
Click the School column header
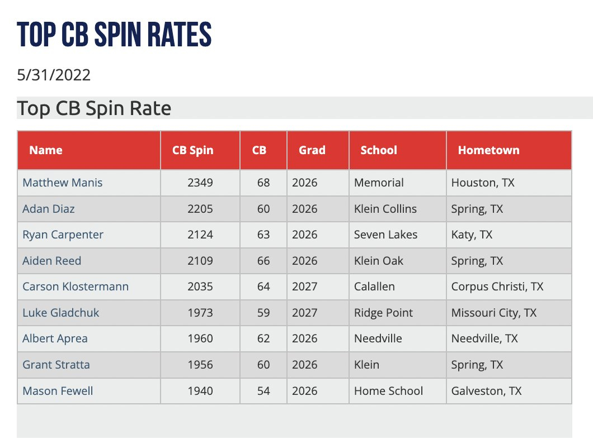click(x=379, y=150)
